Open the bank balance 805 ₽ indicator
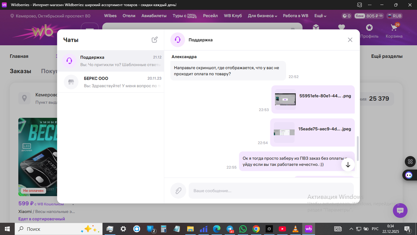The width and height of the screenshot is (417, 235). [x=368, y=16]
